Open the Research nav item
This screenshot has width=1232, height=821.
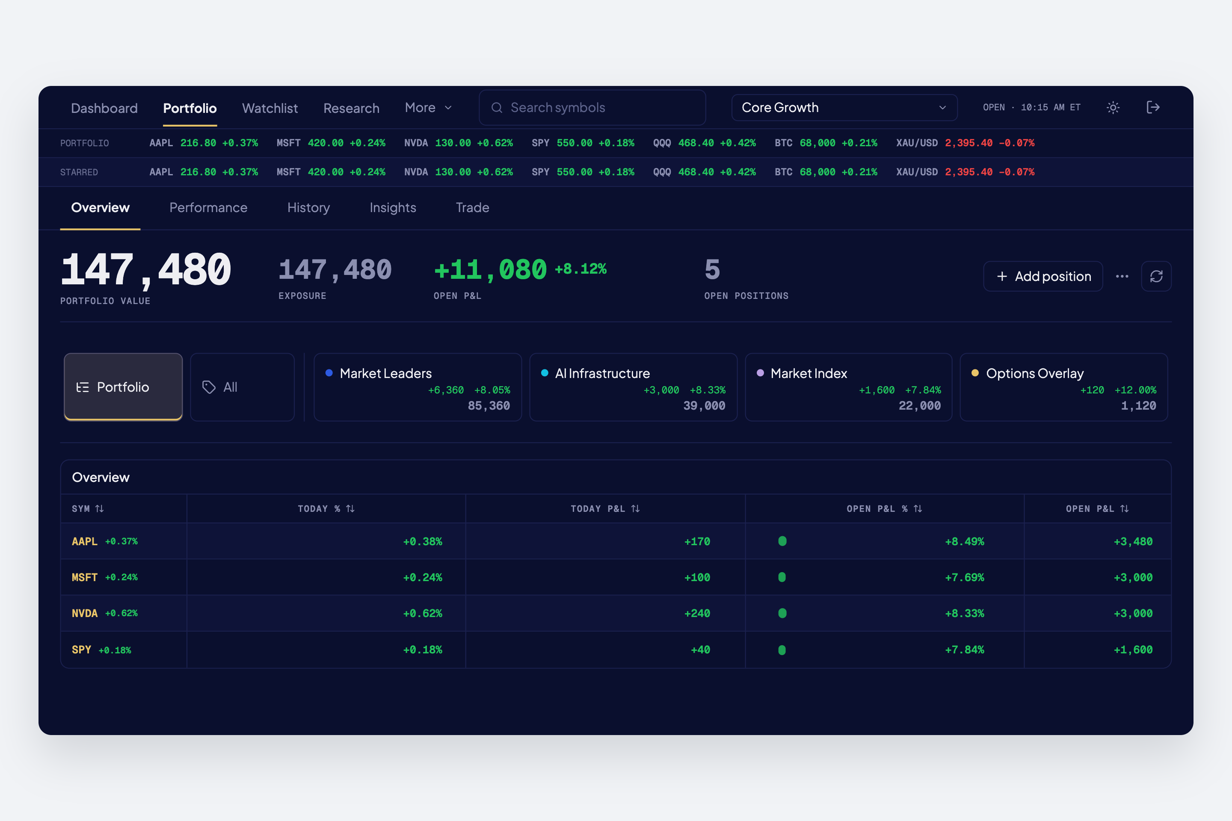(351, 108)
